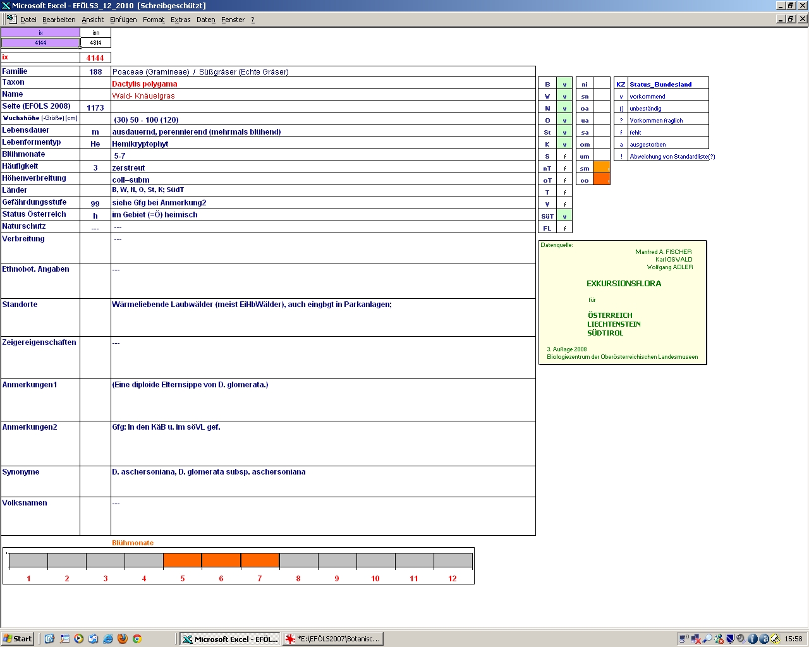Viewport: 809px width, 647px height.
Task: Click the Höhenverbreitung value coll–subm
Action: (131, 179)
